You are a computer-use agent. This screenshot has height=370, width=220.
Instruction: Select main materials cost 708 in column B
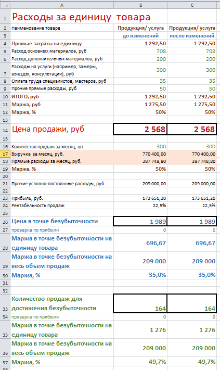pyautogui.click(x=140, y=51)
